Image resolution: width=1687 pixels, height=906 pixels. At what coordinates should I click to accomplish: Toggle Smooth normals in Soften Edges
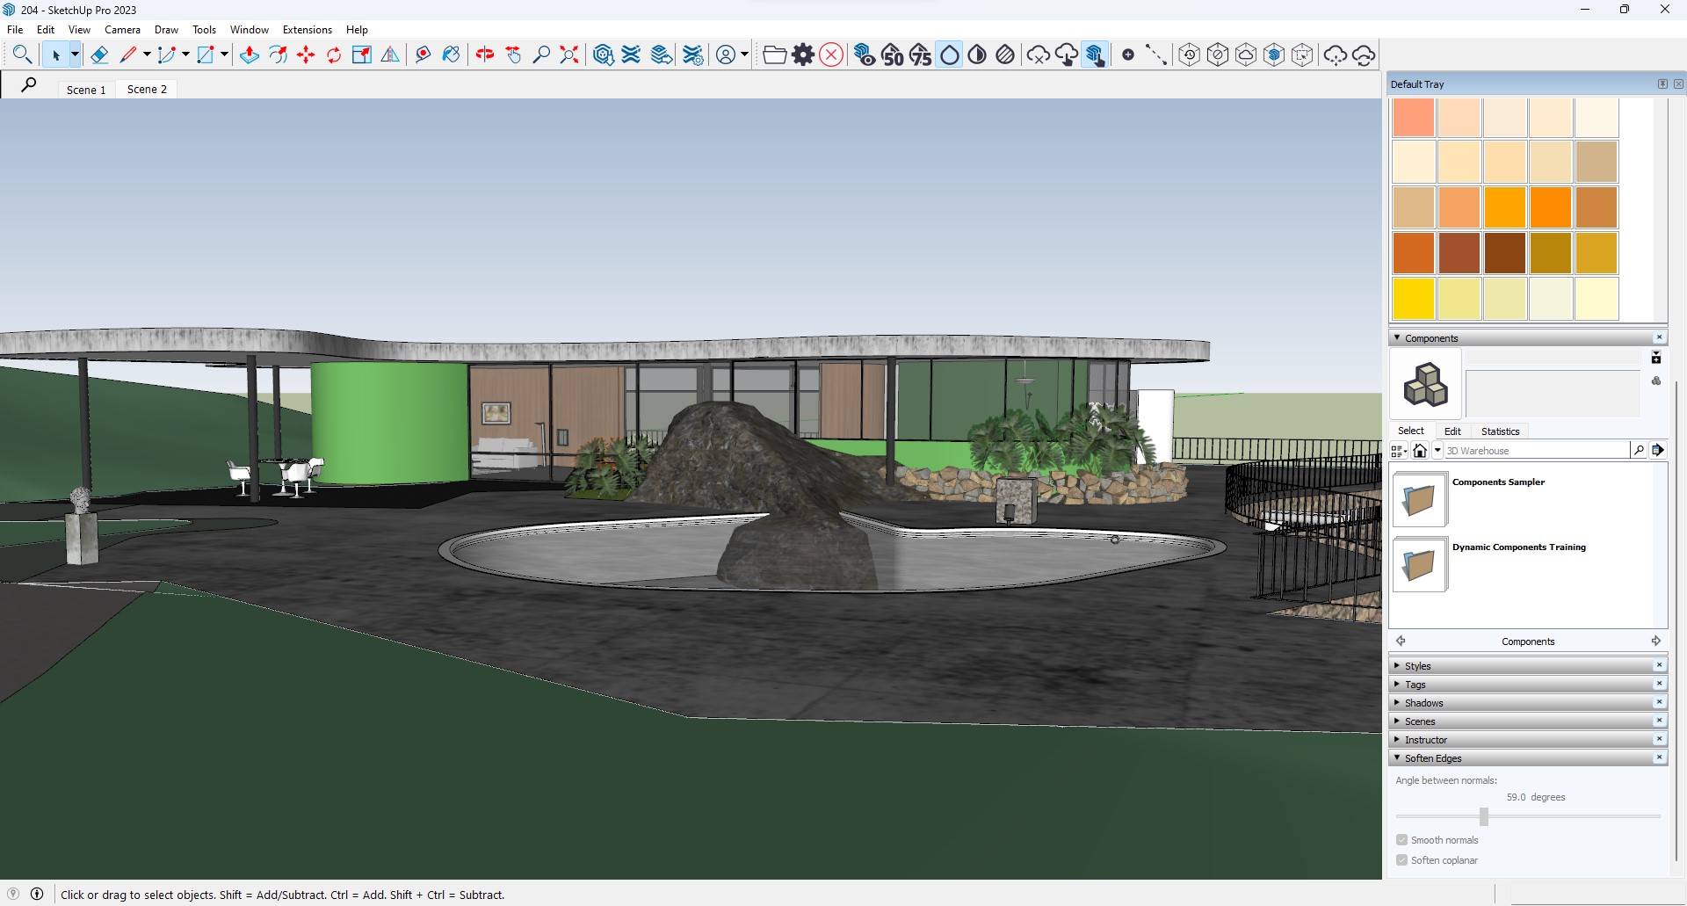tap(1401, 839)
